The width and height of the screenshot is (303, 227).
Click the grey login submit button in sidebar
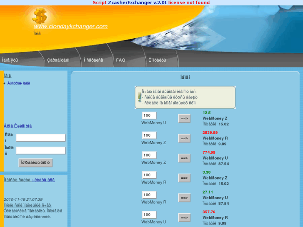35,163
